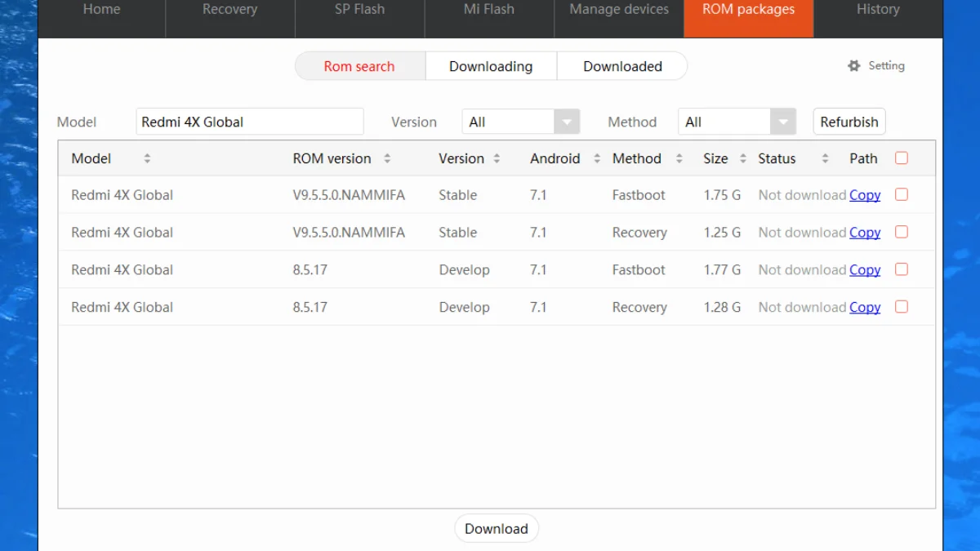Image resolution: width=980 pixels, height=551 pixels.
Task: Sort table by Model column arrows
Action: click(x=147, y=158)
